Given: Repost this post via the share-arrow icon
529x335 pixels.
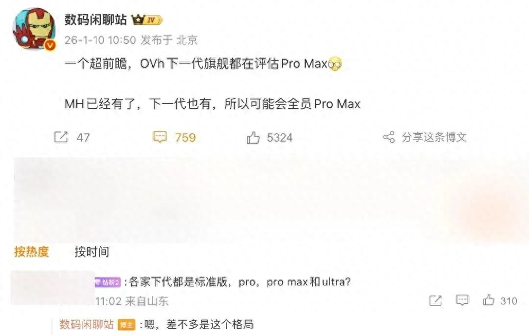Looking at the screenshot, I should (61, 137).
